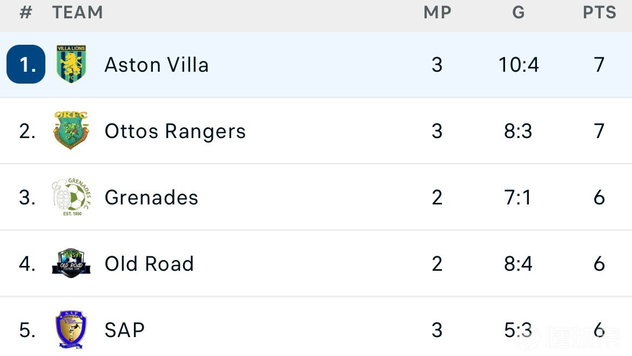Select the blue rank 1 badge
The height and width of the screenshot is (356, 632).
point(26,65)
